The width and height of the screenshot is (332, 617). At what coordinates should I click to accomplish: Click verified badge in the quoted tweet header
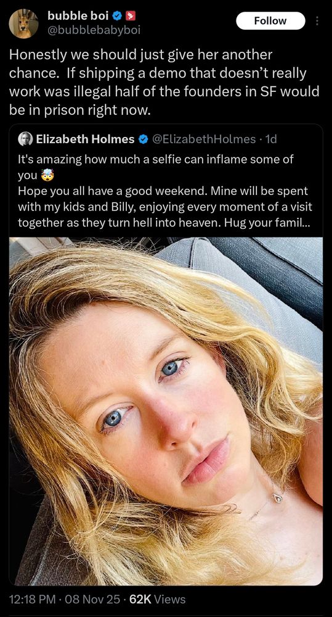pos(142,139)
